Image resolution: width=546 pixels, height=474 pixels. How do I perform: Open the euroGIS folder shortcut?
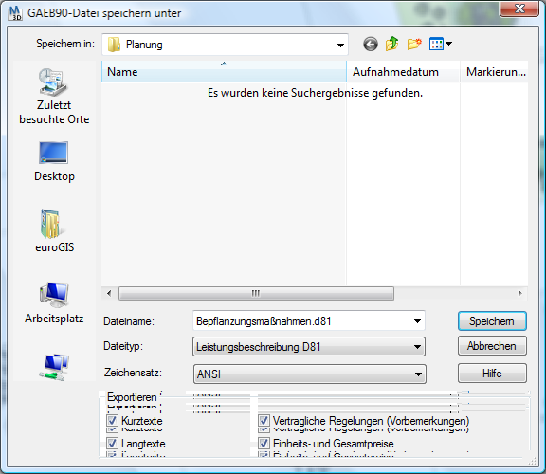[x=54, y=230]
